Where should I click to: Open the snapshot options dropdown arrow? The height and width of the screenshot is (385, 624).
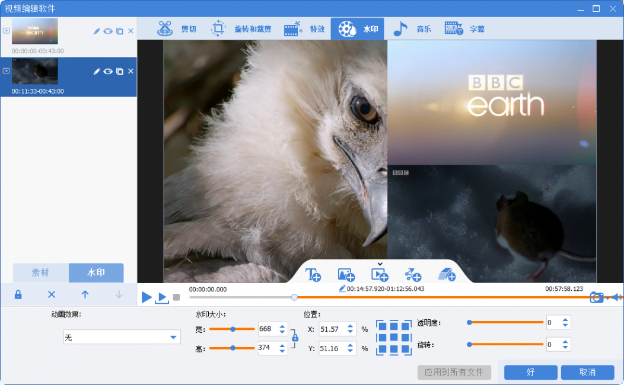click(x=607, y=298)
